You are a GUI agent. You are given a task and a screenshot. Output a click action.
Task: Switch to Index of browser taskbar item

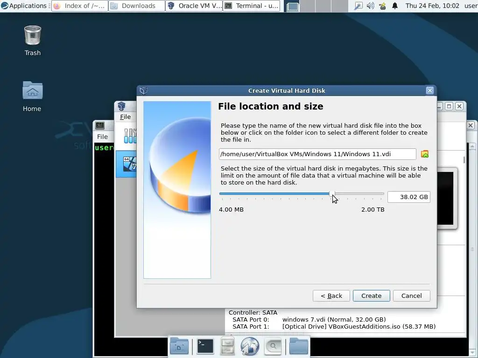(80, 6)
